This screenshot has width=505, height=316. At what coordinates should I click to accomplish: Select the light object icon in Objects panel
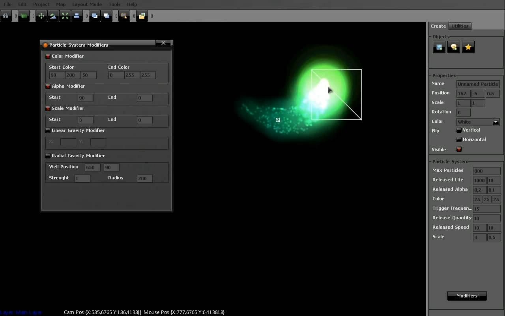coord(453,47)
